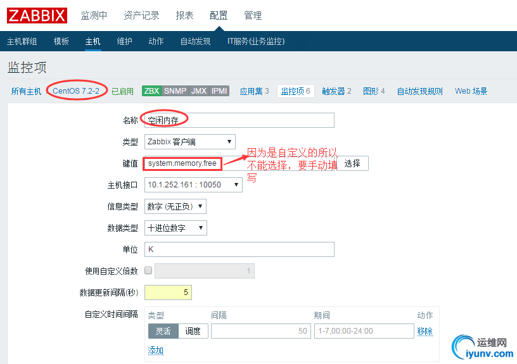Open IT服务(业务监控) submenu

pos(256,41)
